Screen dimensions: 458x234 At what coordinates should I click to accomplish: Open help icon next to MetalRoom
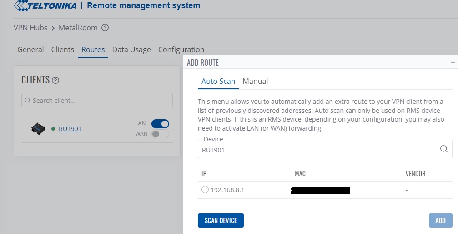coord(105,28)
